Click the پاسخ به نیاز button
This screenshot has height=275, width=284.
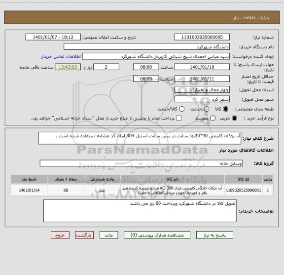pyautogui.click(x=214, y=235)
